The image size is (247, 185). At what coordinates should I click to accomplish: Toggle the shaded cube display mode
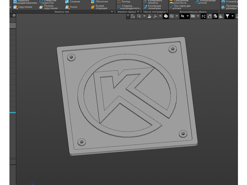click(x=166, y=16)
